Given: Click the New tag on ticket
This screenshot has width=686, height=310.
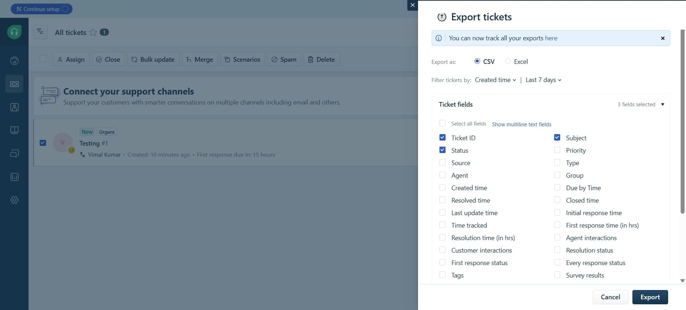Looking at the screenshot, I should 87,132.
